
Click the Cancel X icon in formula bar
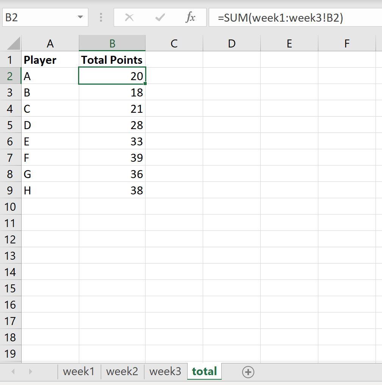click(129, 17)
